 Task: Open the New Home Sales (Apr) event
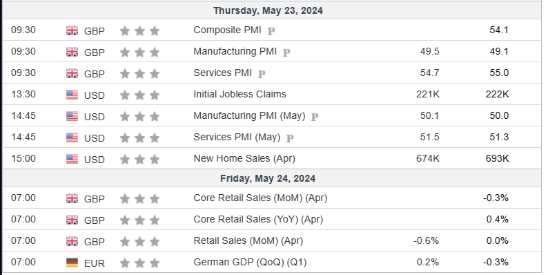pos(244,158)
